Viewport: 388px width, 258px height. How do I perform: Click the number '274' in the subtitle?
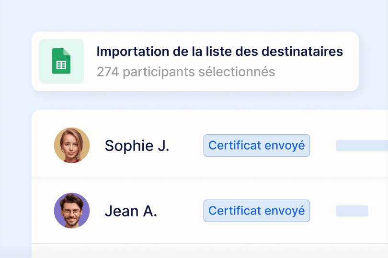click(108, 72)
